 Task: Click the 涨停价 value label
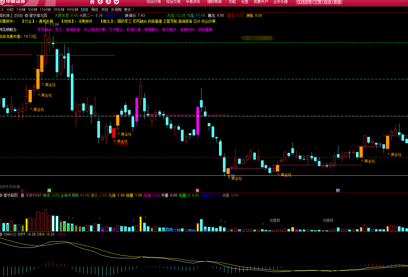click(114, 16)
